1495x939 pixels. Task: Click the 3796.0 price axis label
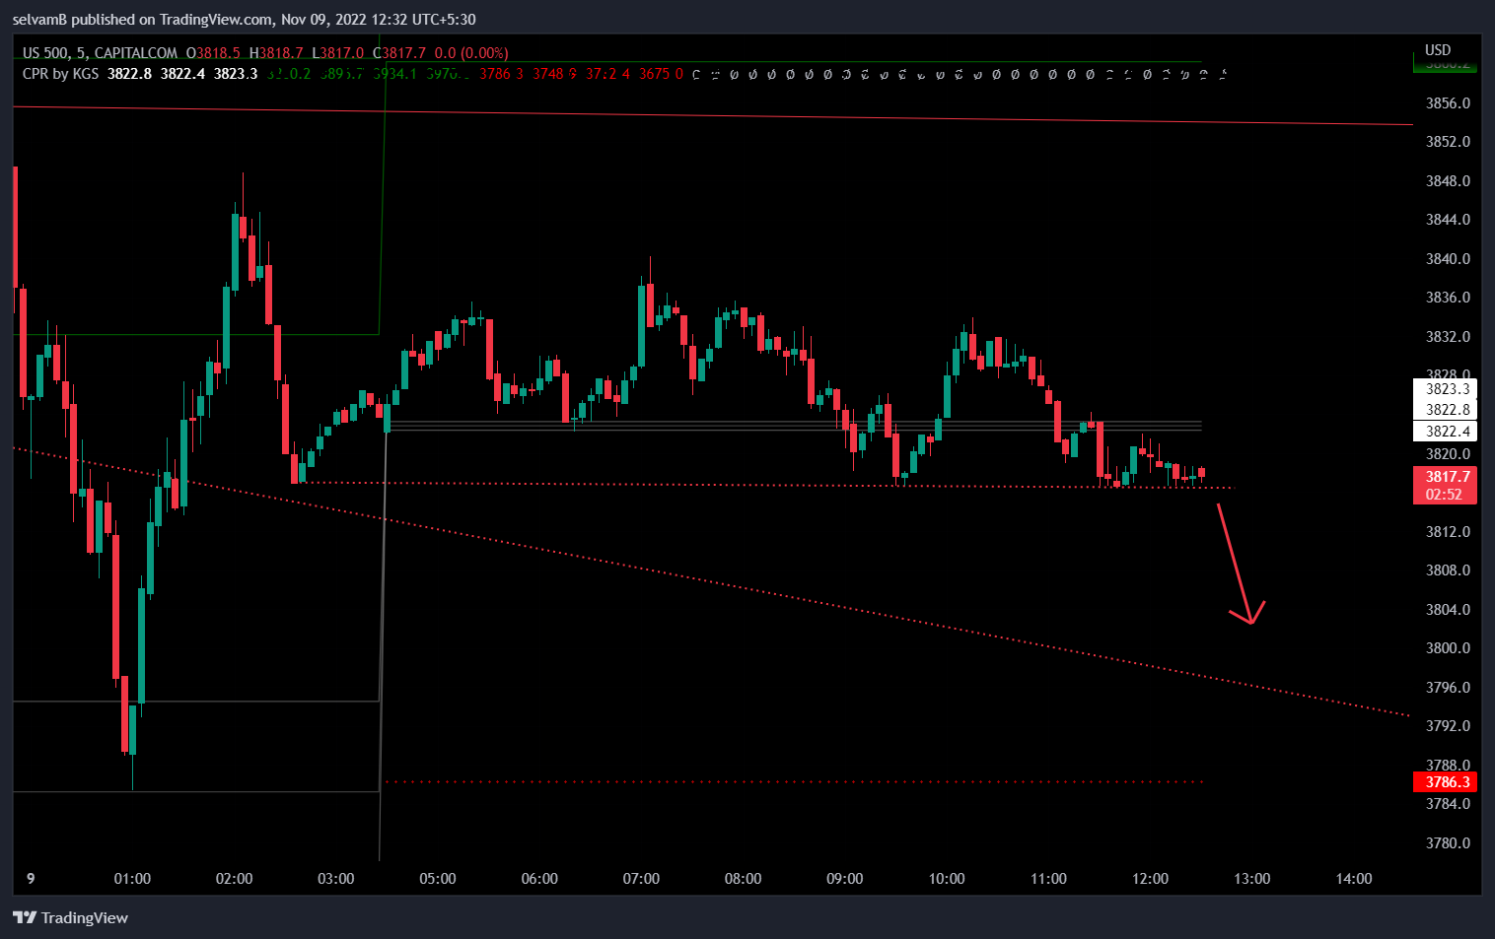[1448, 688]
